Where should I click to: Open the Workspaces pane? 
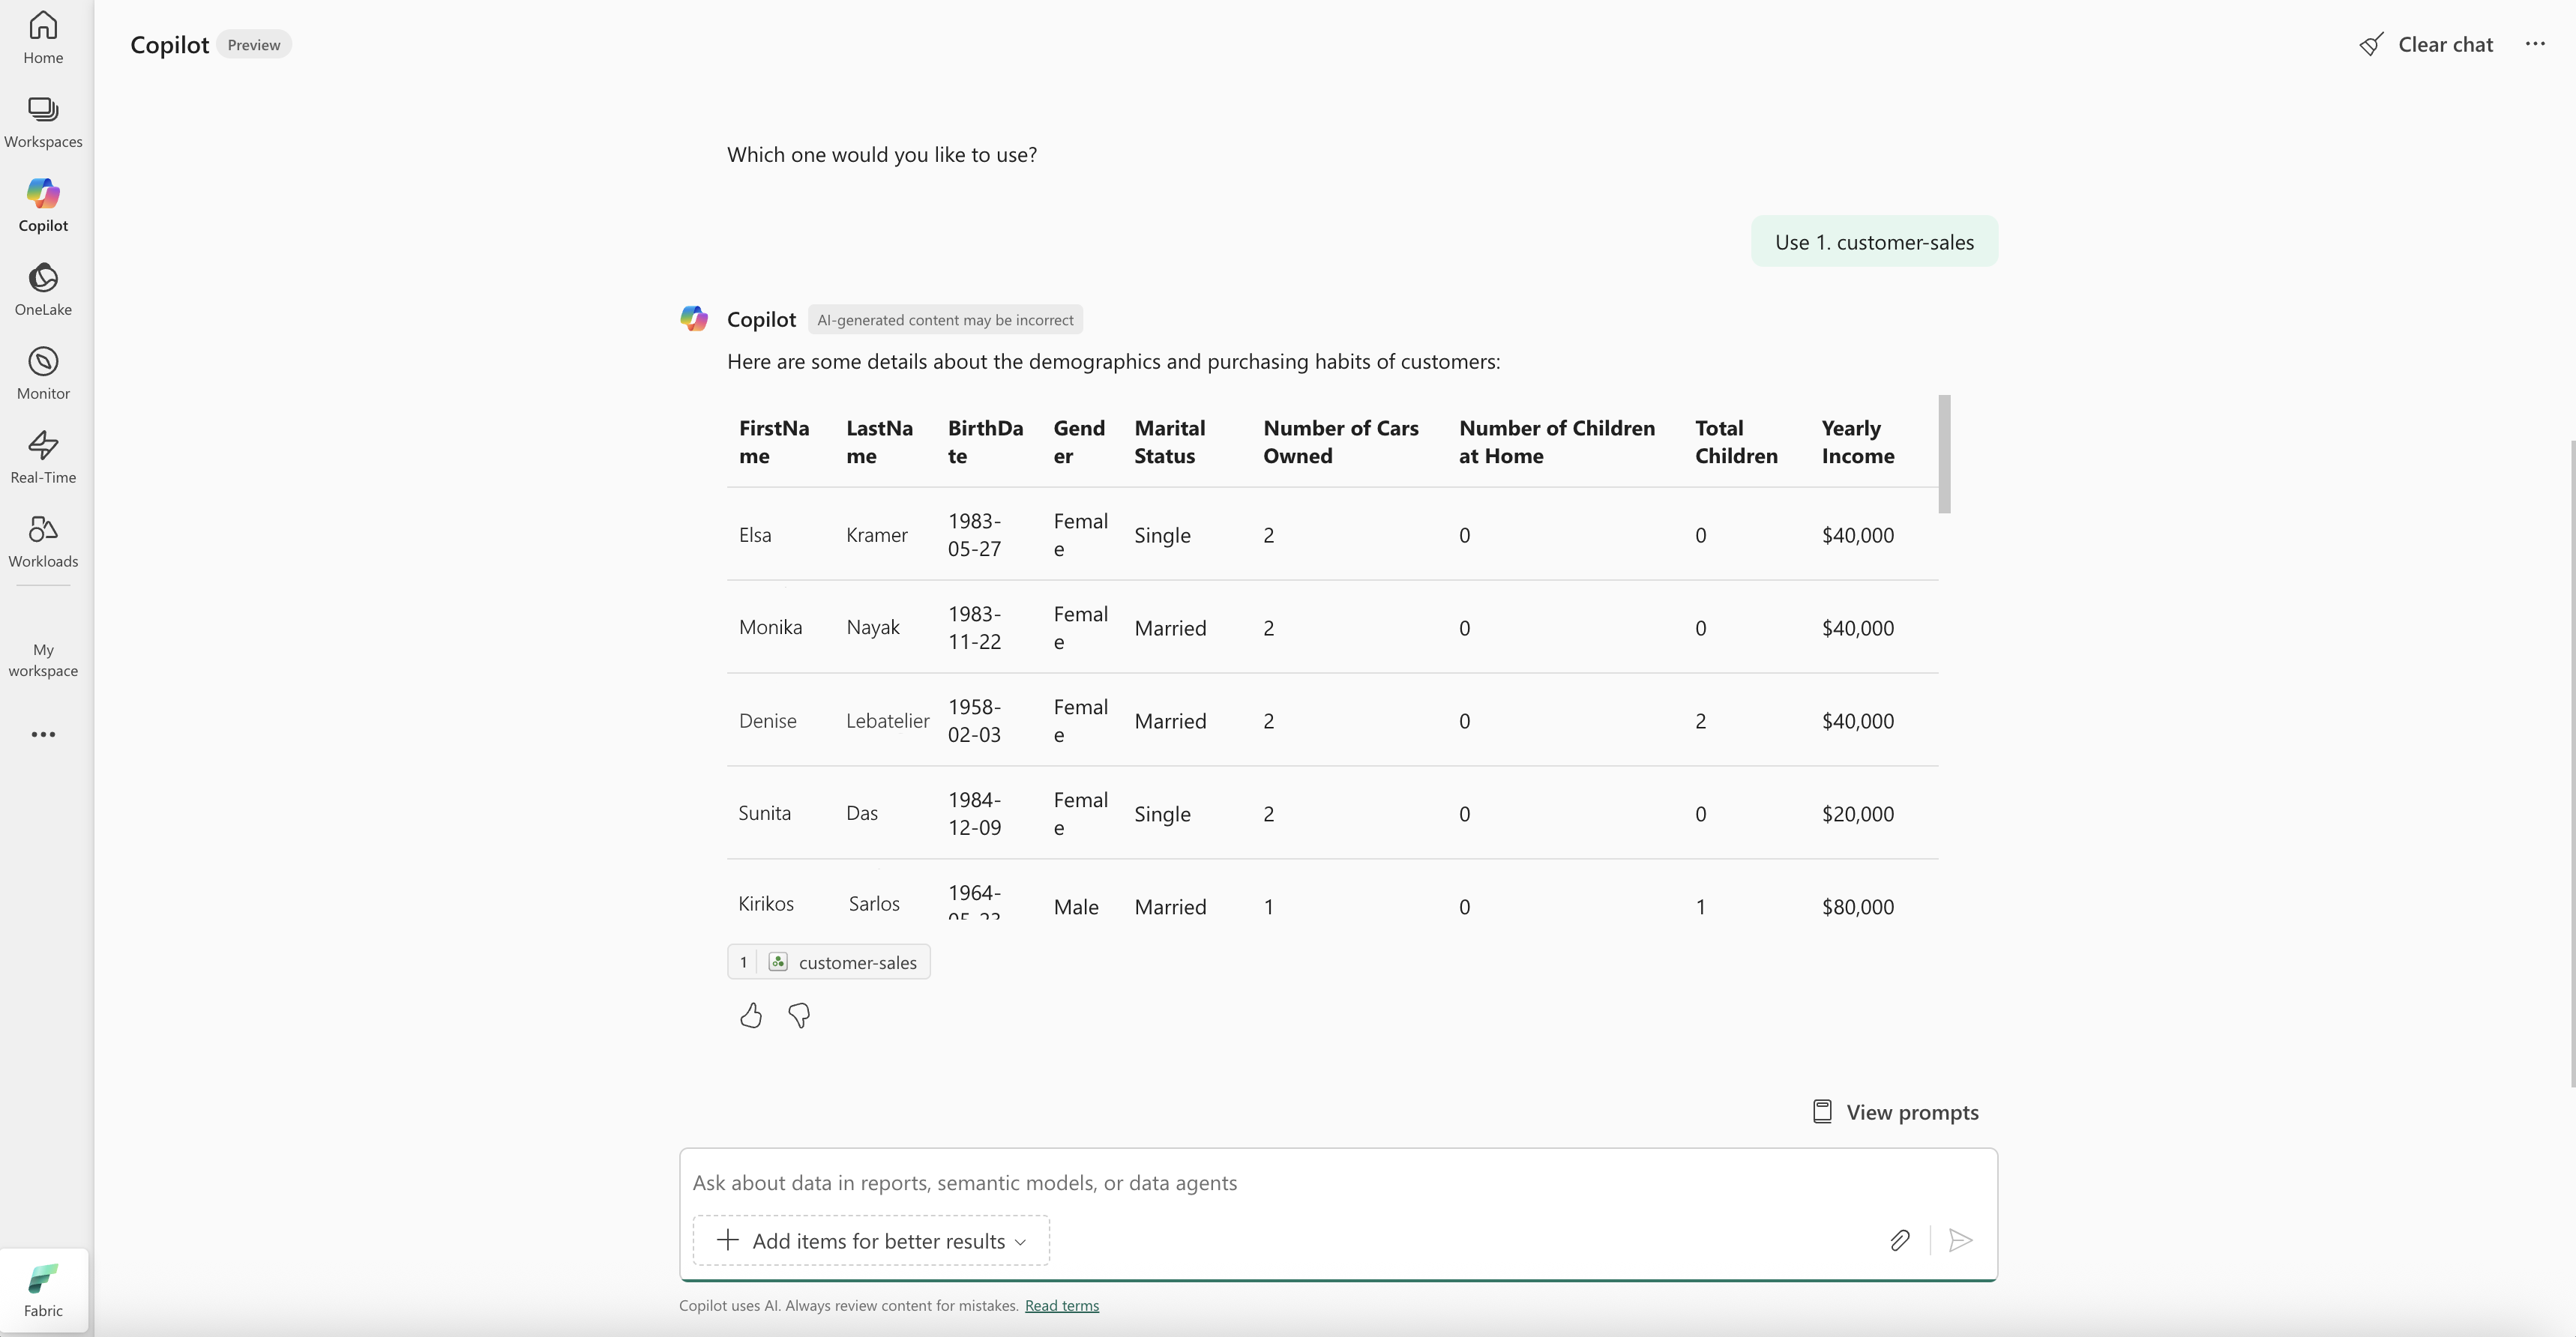coord(43,122)
